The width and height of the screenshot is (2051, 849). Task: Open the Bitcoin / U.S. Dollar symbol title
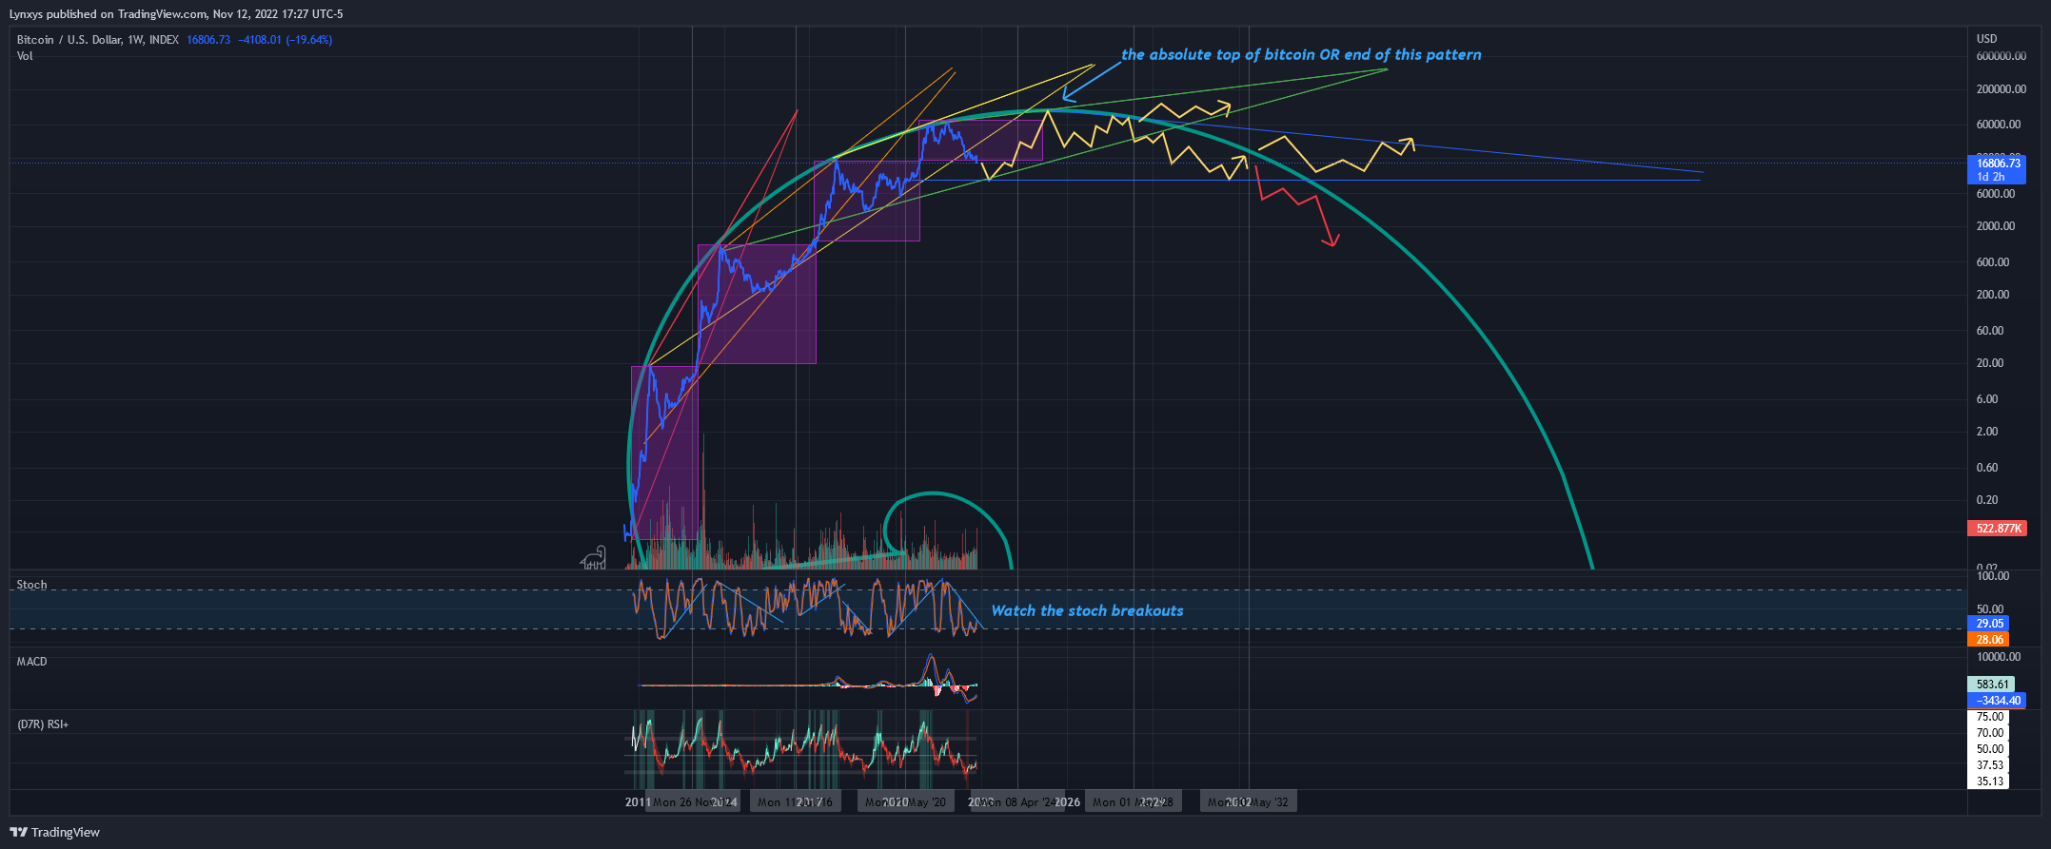[97, 40]
